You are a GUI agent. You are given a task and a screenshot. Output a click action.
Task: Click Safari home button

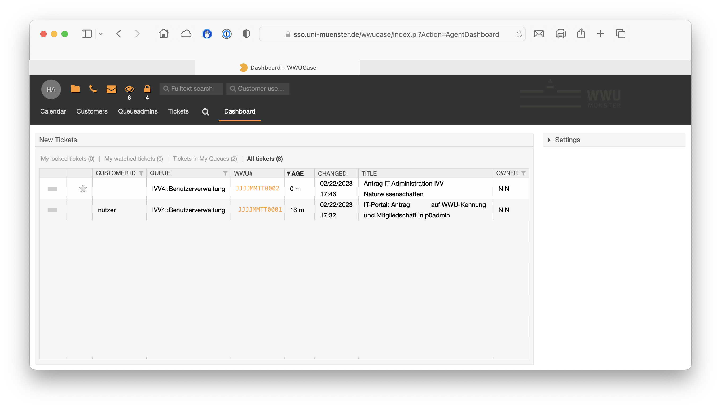163,34
